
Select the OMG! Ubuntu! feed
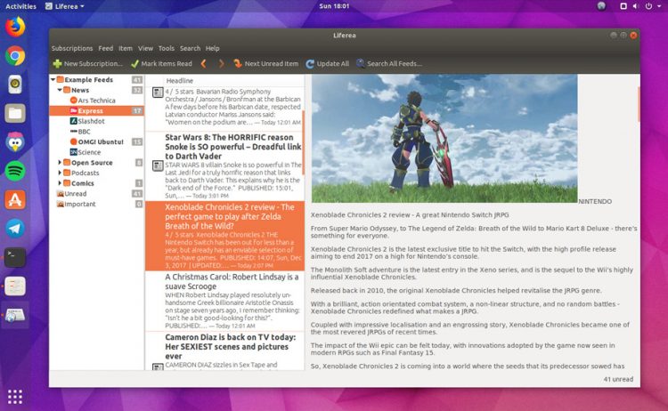pyautogui.click(x=96, y=141)
